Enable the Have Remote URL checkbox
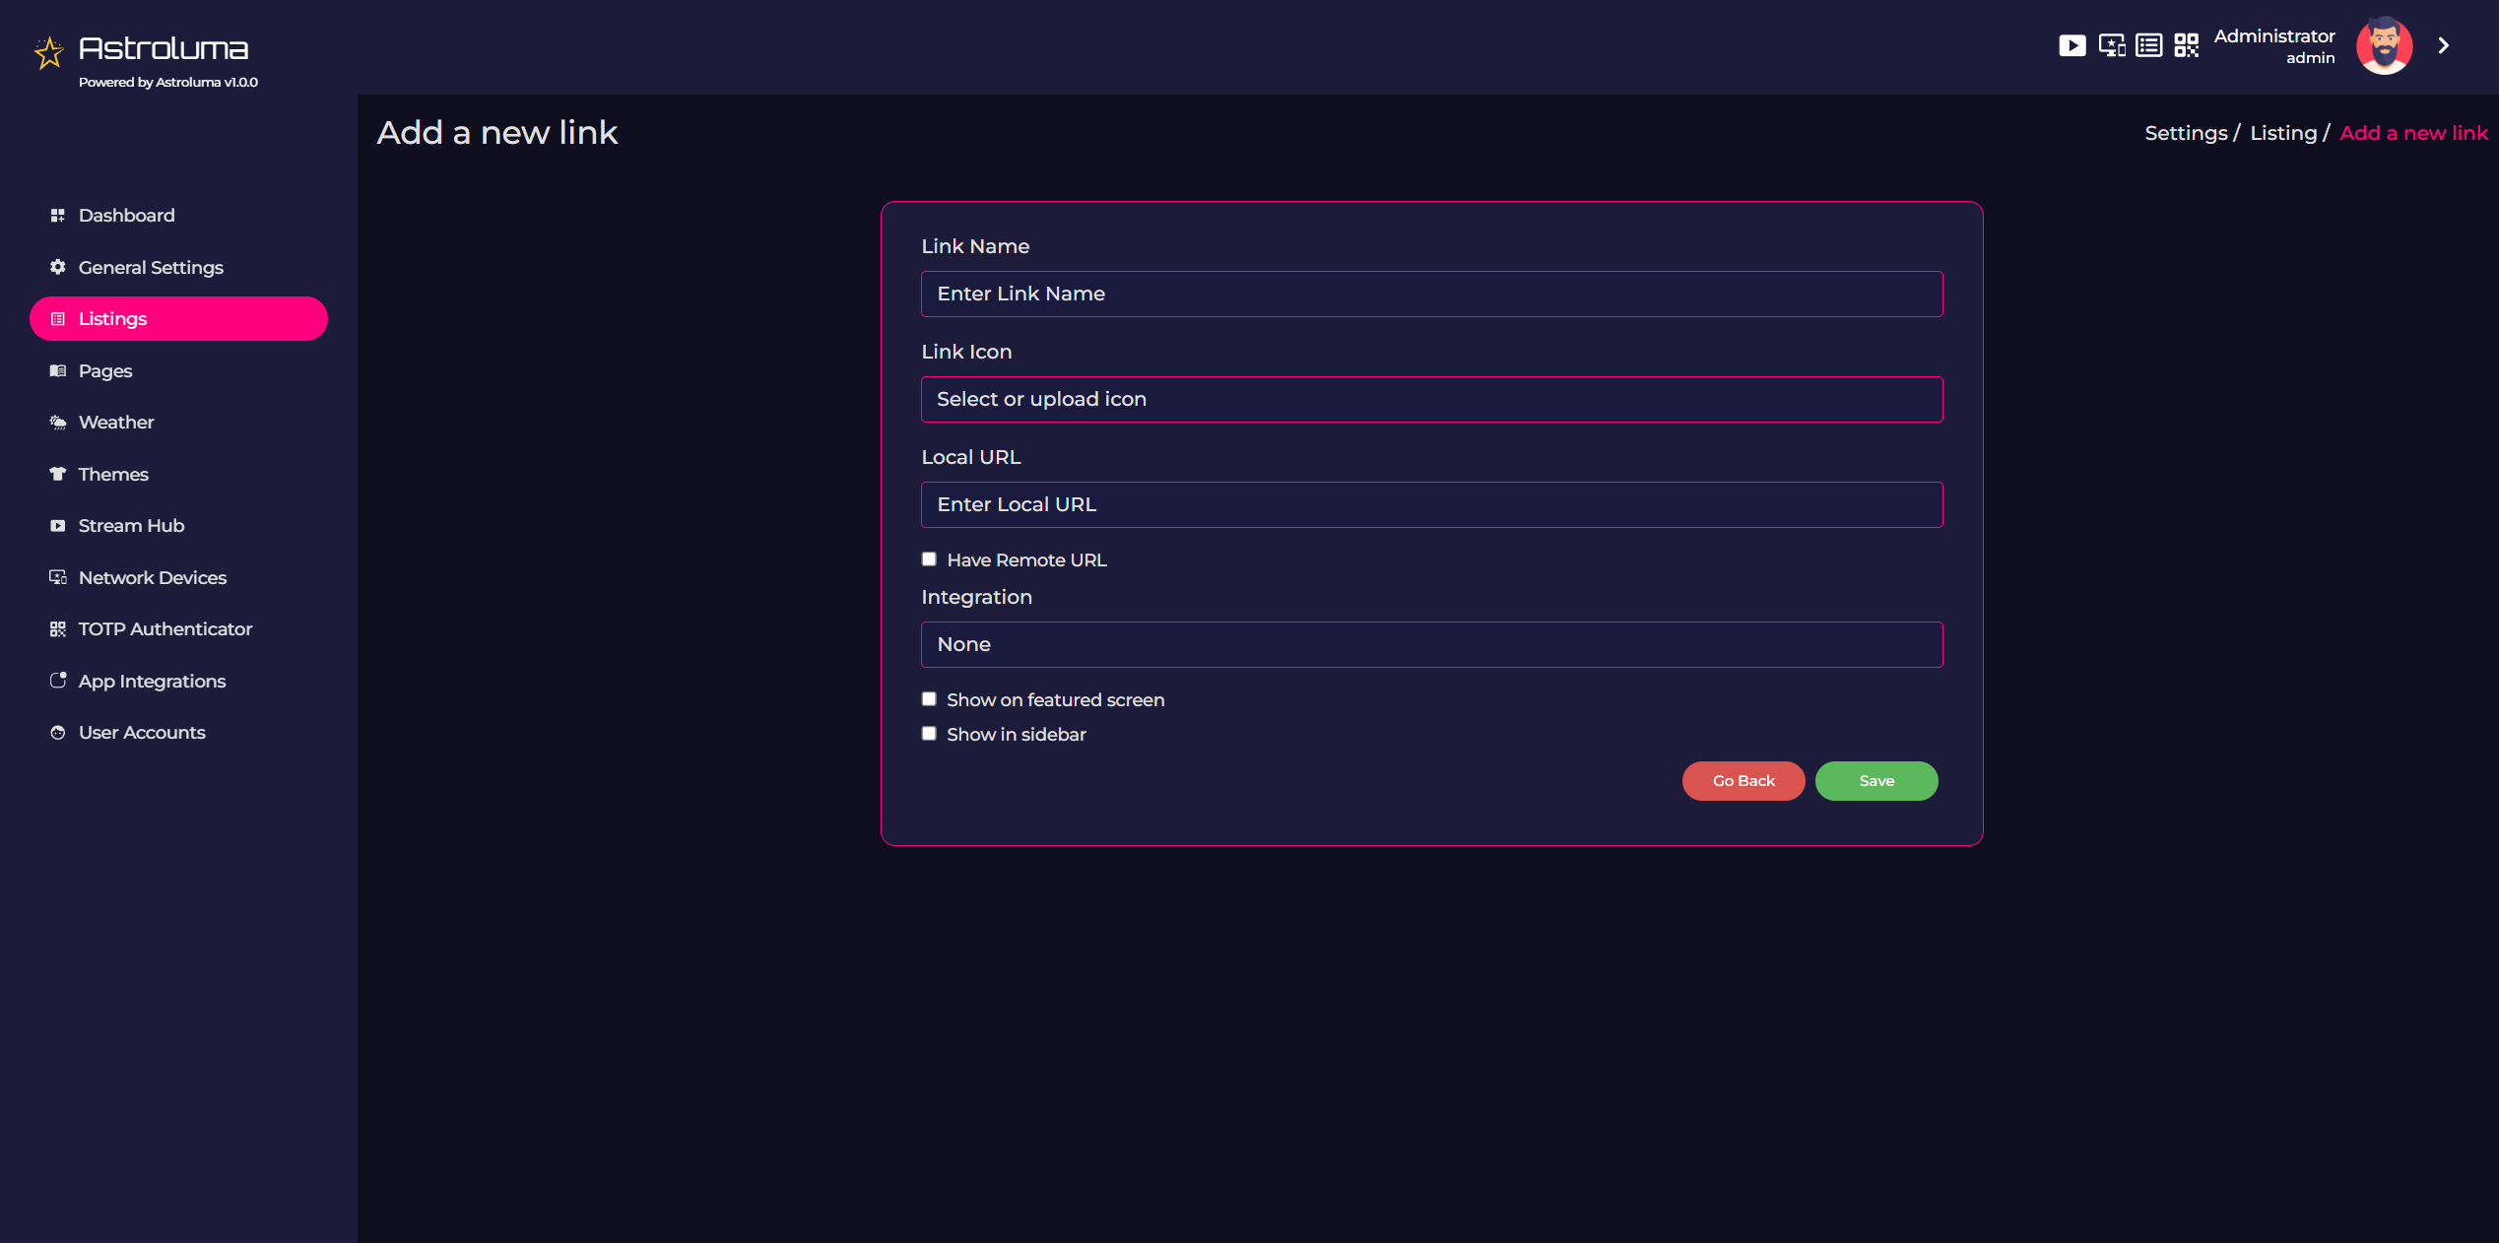Image resolution: width=2499 pixels, height=1243 pixels. 929,559
